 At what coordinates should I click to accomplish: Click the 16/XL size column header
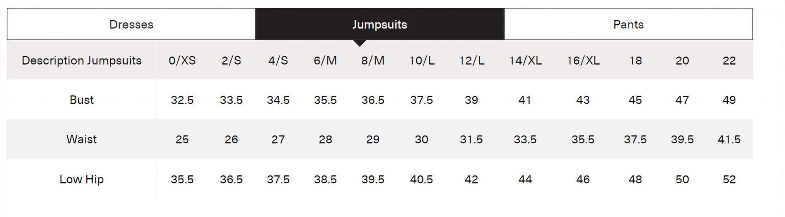pos(583,61)
